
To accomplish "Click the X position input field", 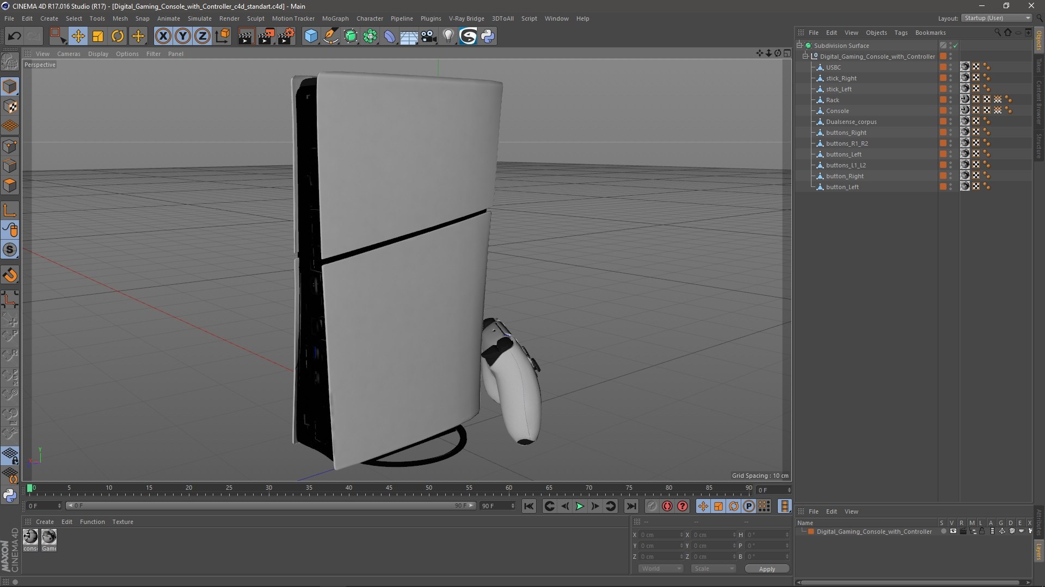I will click(660, 535).
